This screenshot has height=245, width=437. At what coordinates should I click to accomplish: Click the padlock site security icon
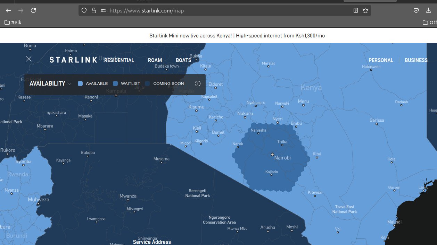tap(93, 10)
